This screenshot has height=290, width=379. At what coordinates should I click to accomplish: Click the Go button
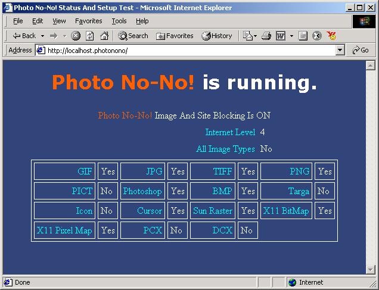(x=361, y=50)
